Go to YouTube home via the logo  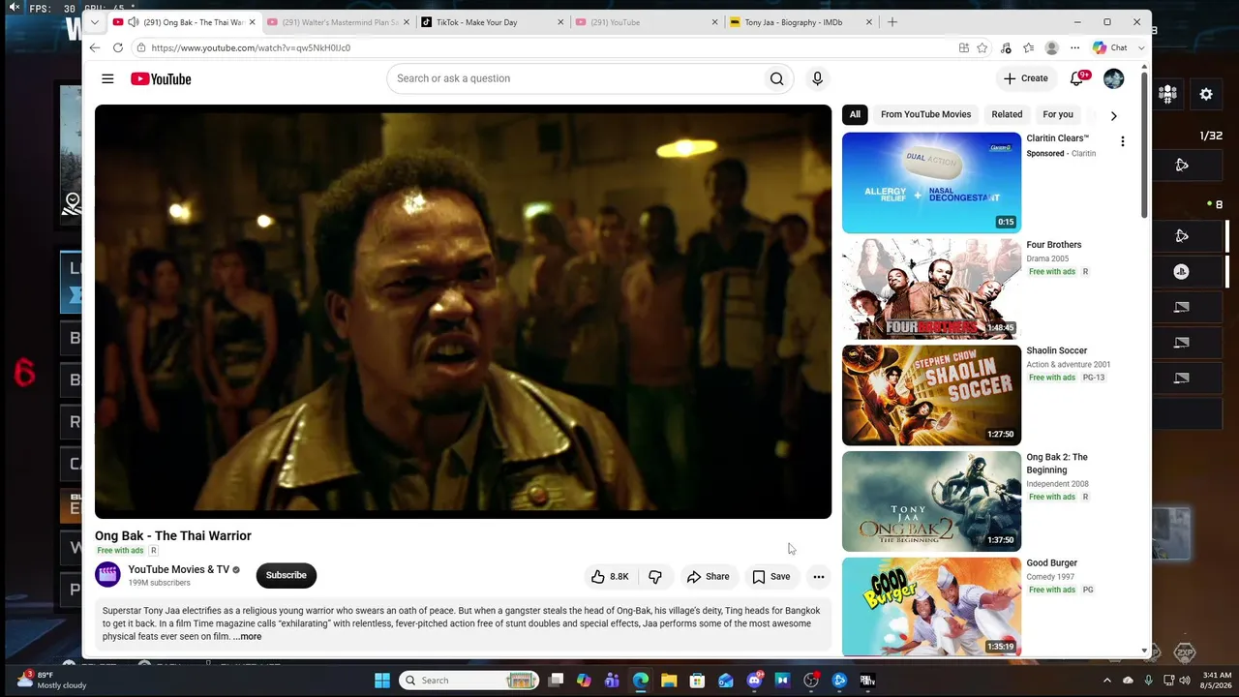[x=161, y=78]
